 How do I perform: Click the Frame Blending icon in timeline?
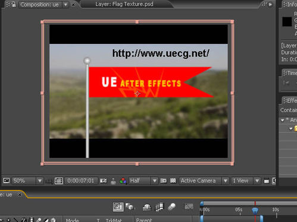pyautogui.click(x=160, y=207)
